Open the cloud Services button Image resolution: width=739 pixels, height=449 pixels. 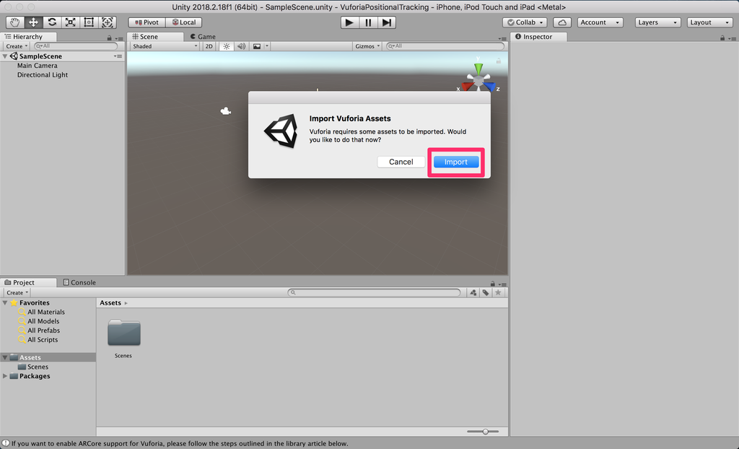561,22
